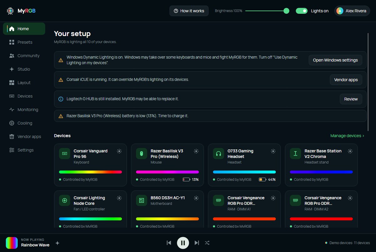Click the Settings sliders icon
376x252 pixels.
click(12, 150)
